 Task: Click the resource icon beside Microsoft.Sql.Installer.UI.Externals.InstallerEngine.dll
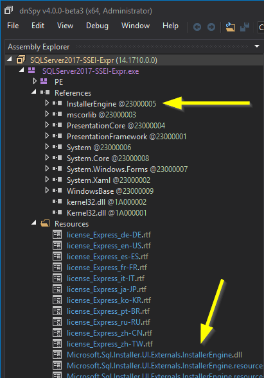coord(57,355)
